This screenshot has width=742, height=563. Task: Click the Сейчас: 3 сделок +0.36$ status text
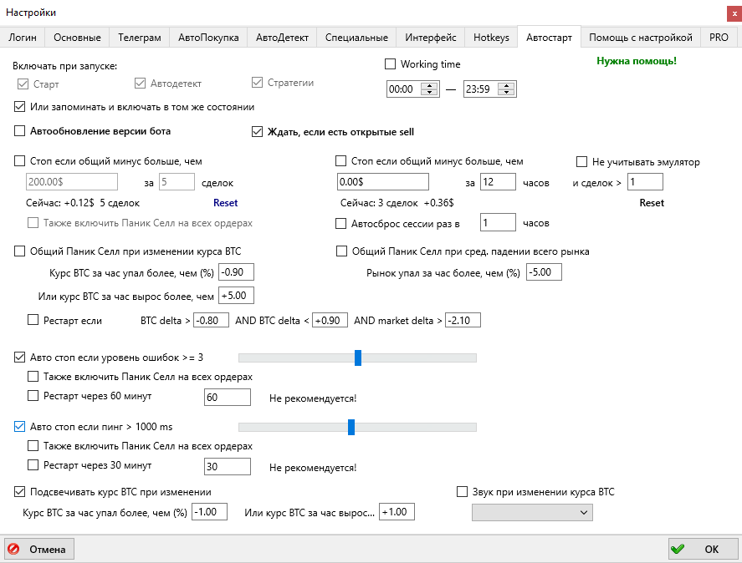coord(397,203)
